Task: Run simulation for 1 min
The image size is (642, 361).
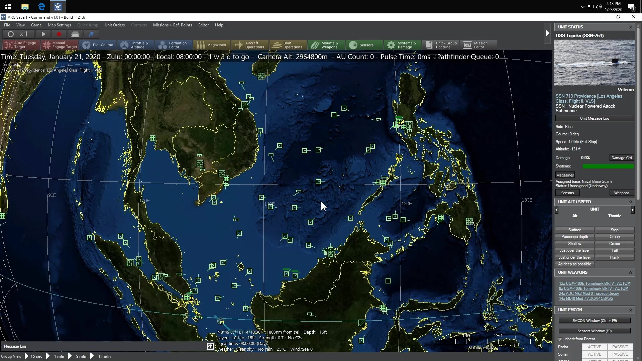Action: pyautogui.click(x=56, y=356)
